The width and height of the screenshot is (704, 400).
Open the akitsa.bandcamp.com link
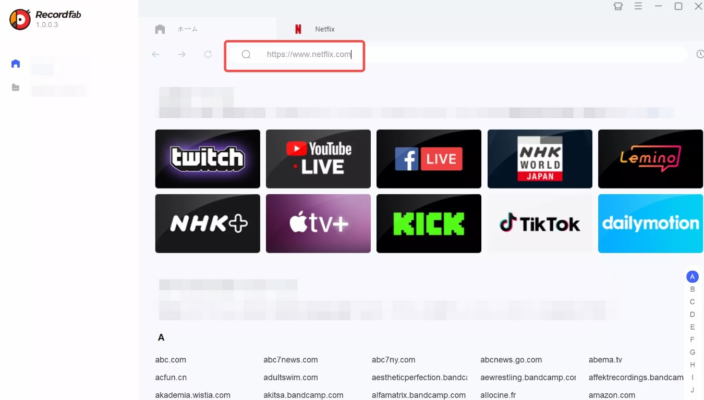(x=304, y=395)
